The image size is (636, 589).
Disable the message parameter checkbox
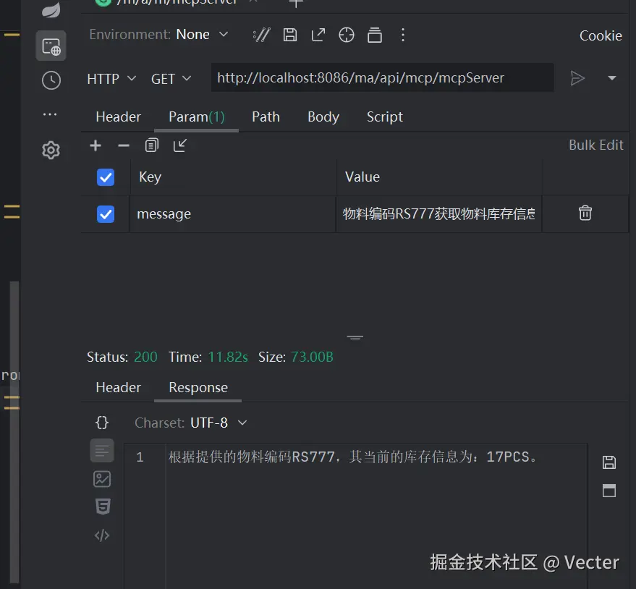point(105,213)
